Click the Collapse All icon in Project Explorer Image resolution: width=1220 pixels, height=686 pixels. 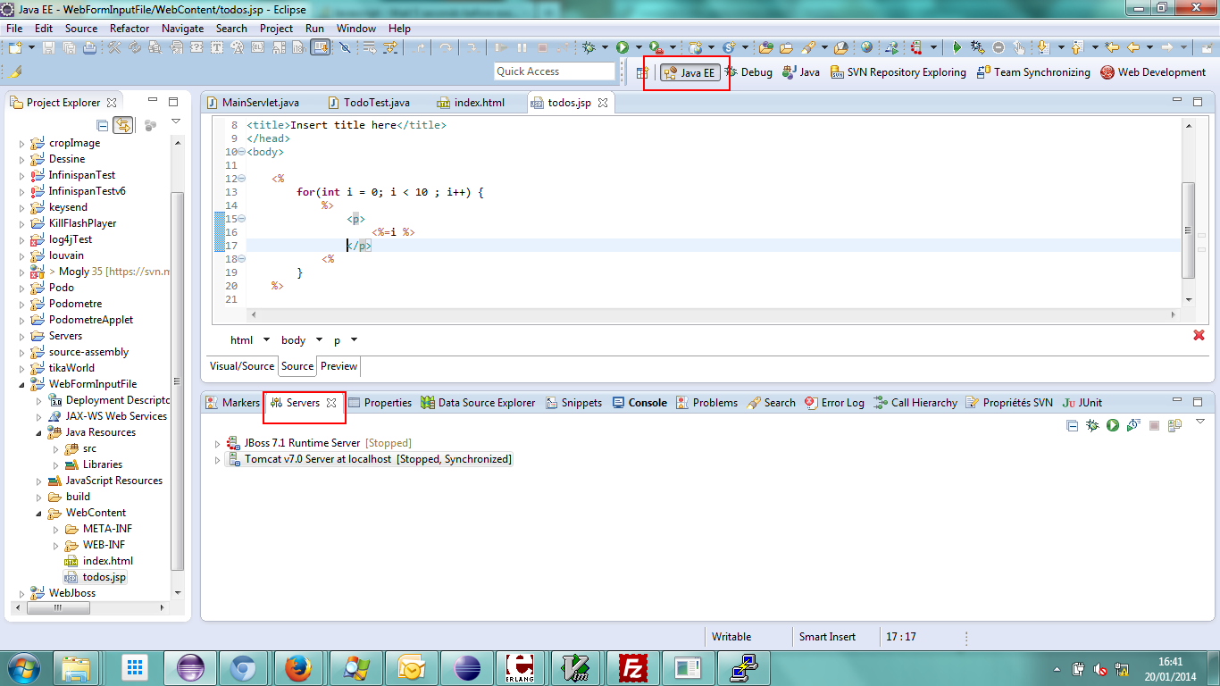102,125
